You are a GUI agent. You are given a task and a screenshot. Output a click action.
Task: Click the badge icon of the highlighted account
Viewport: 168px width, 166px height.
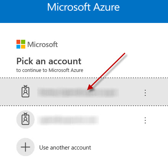(25, 91)
